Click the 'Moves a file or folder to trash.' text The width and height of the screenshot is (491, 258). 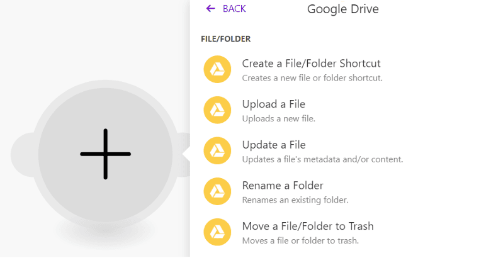coord(300,240)
